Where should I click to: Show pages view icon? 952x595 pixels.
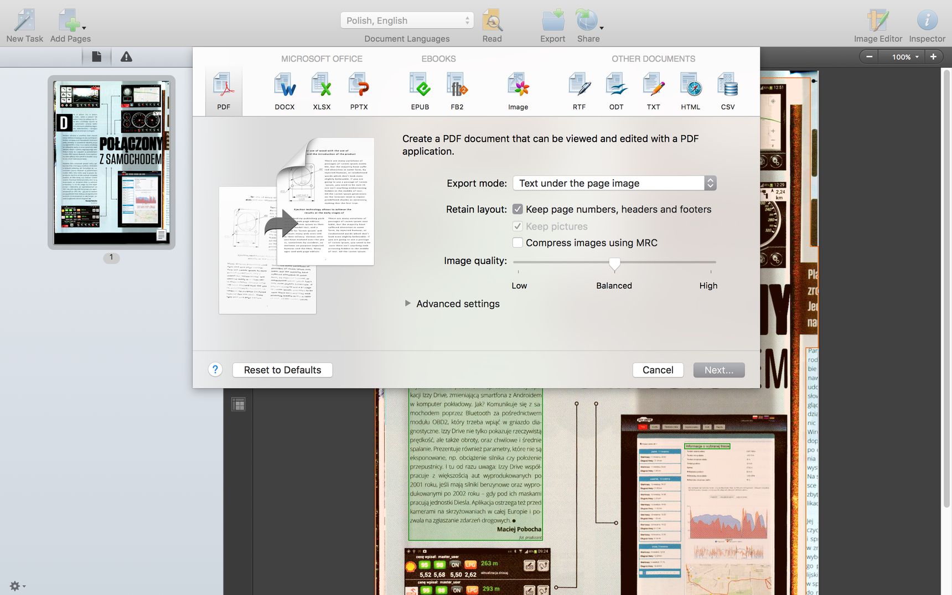coord(96,56)
